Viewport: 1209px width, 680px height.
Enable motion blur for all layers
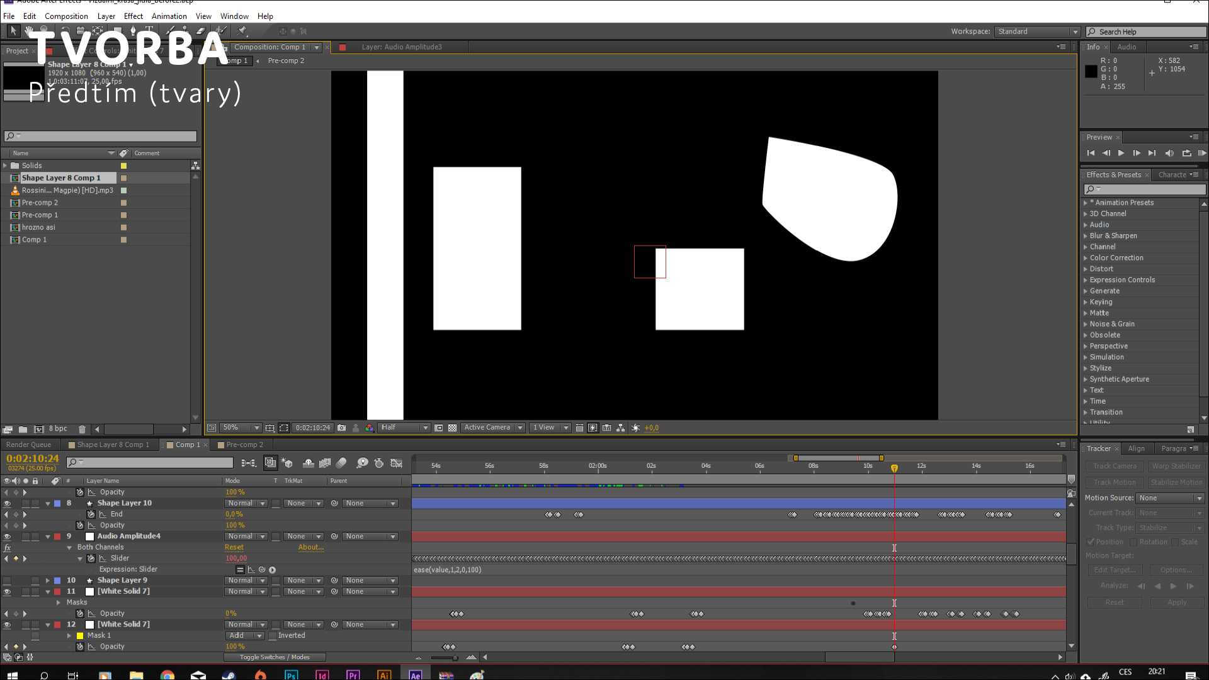(341, 463)
